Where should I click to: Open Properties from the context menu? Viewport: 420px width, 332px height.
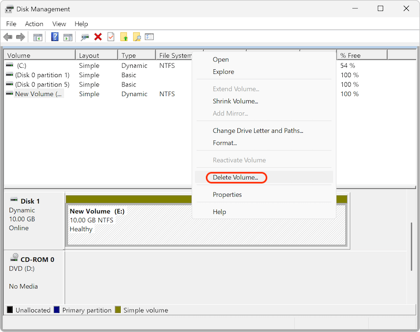click(x=227, y=195)
